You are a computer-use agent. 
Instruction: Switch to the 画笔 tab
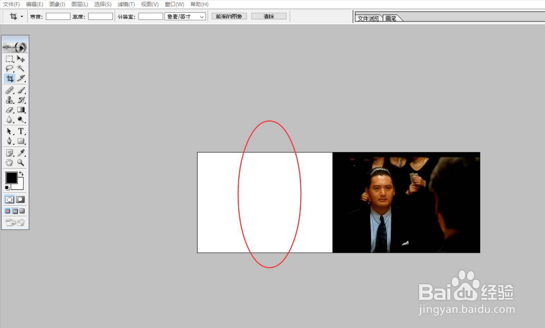(391, 18)
